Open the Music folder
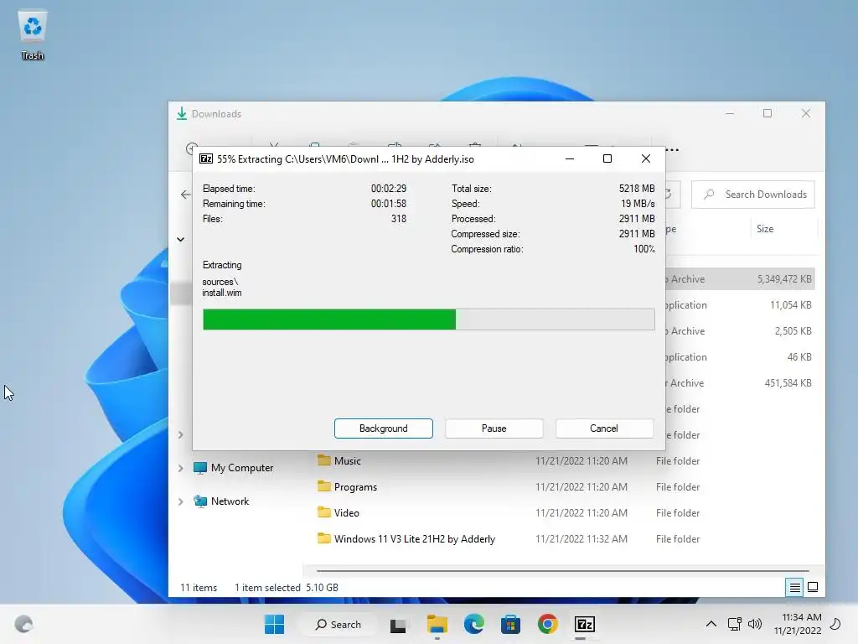Viewport: 858px width, 644px height. (348, 461)
